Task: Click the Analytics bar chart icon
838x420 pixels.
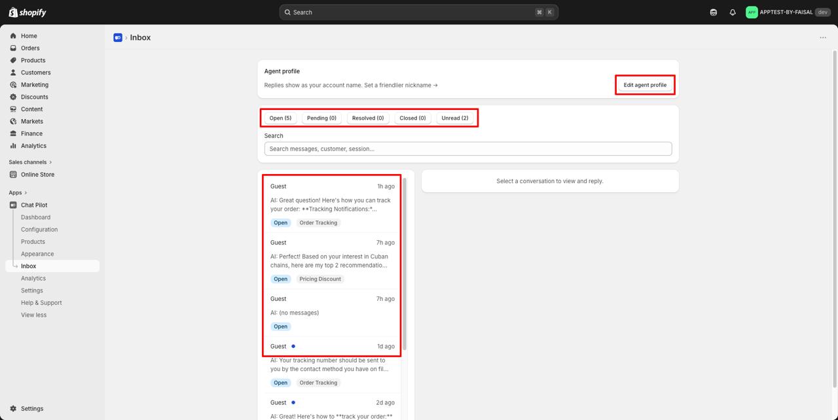Action: 13,146
